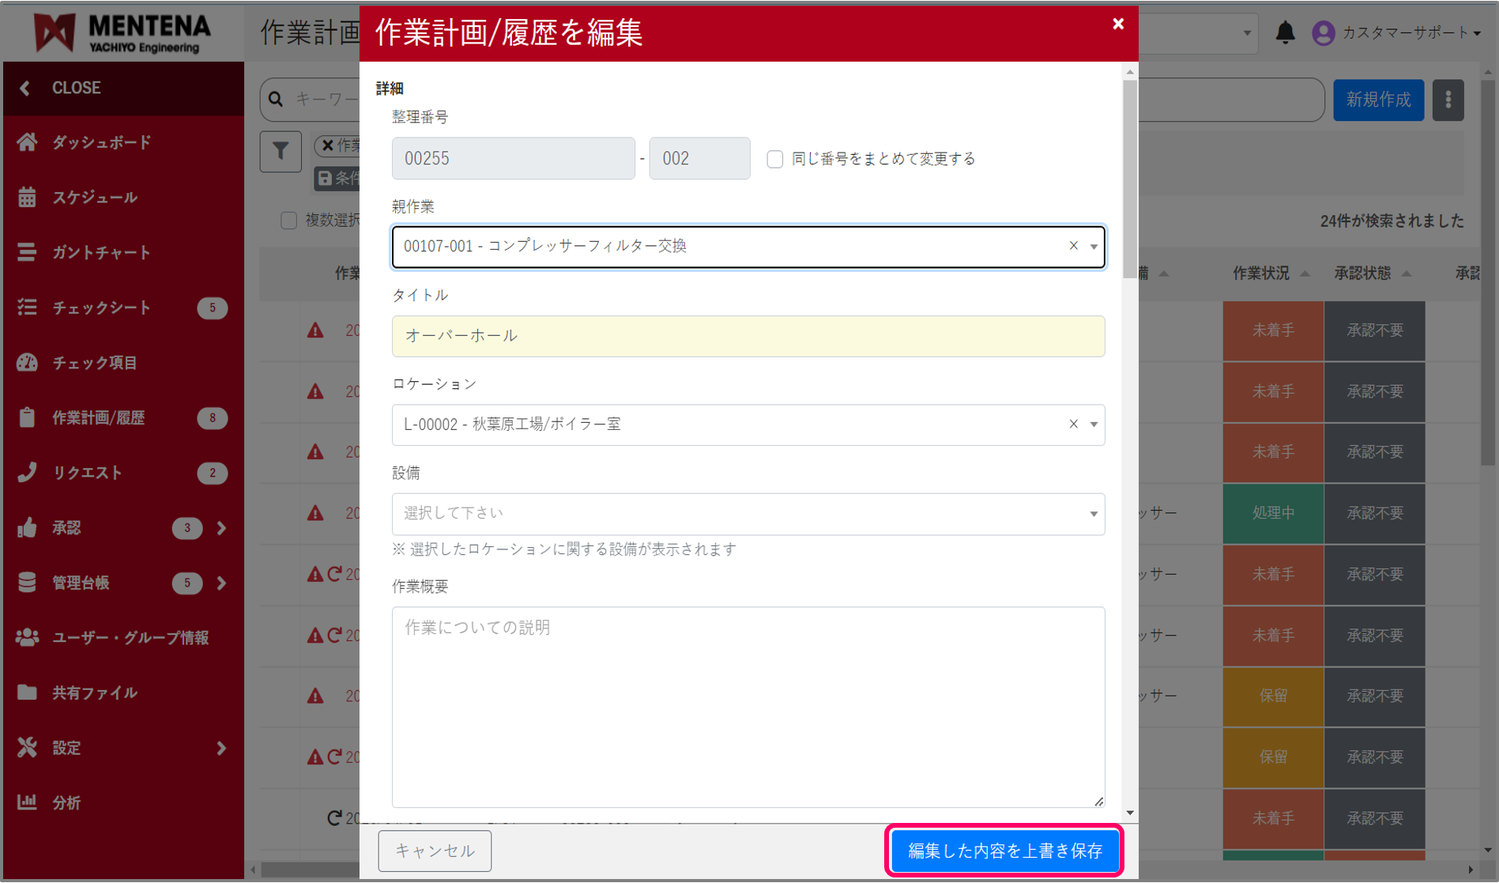The image size is (1499, 883).
Task: Open 共有ファイル folder icon in sidebar
Action: 28,692
